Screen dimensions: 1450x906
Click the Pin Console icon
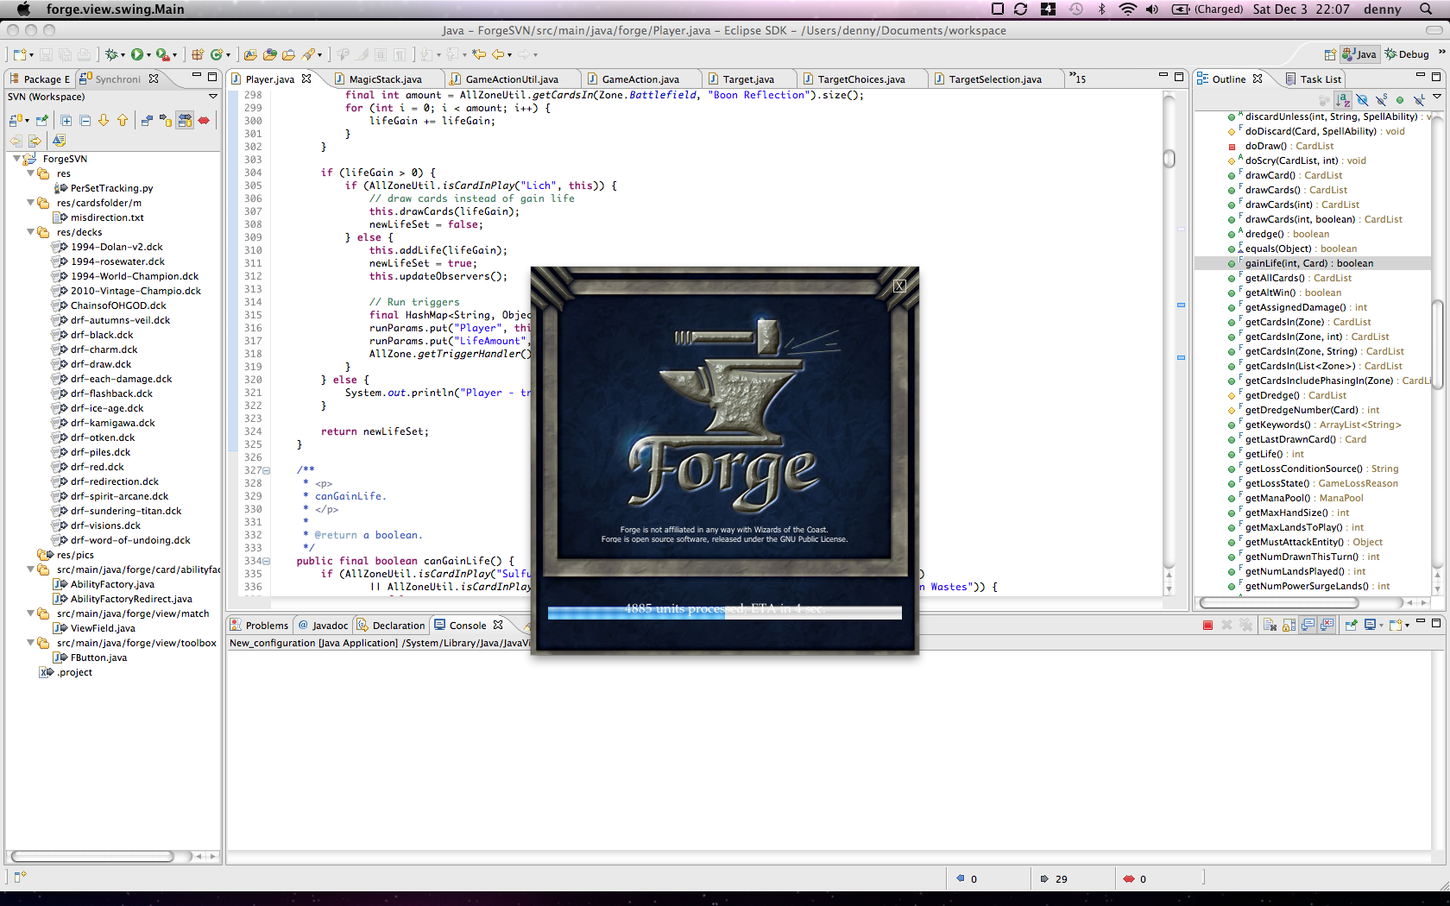1351,626
